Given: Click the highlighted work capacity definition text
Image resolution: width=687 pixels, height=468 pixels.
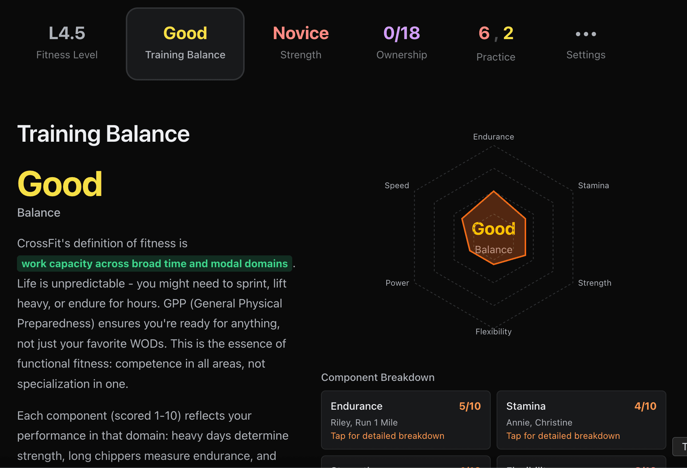Looking at the screenshot, I should pos(155,264).
